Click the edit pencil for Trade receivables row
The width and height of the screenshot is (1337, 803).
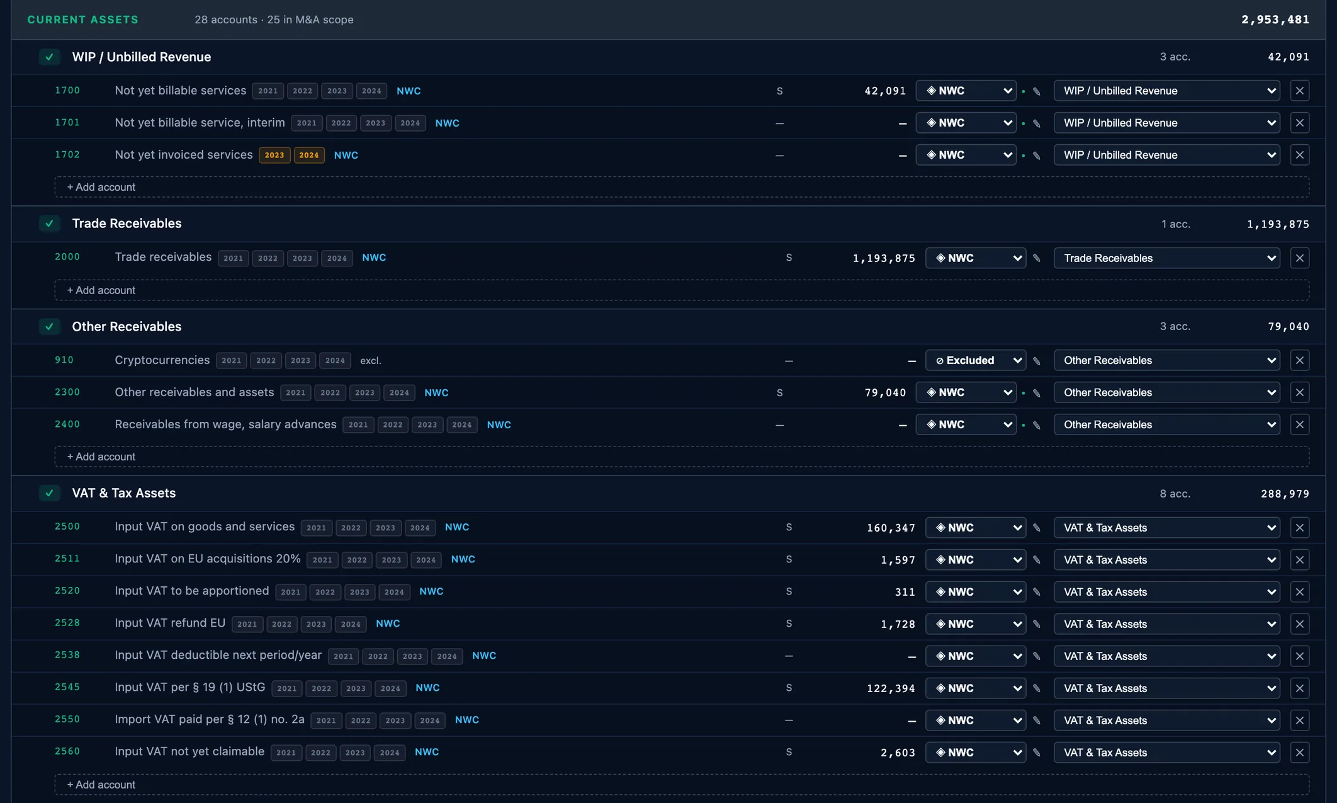pyautogui.click(x=1037, y=258)
